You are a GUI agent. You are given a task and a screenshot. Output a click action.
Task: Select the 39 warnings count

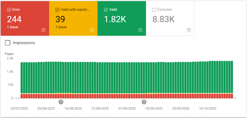[x=60, y=19]
